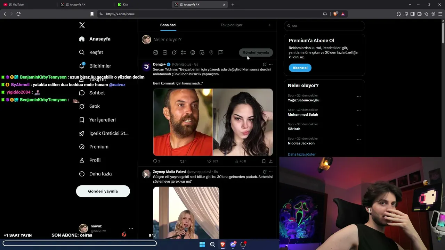The image size is (445, 250).
Task: Open the browser main menu
Action: tap(440, 14)
